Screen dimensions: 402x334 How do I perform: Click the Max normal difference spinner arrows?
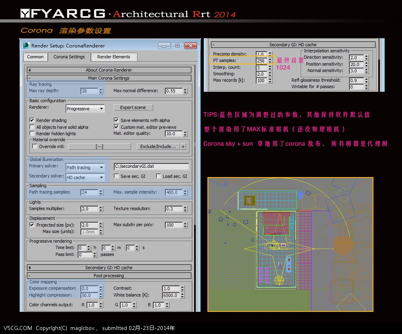tap(185, 91)
